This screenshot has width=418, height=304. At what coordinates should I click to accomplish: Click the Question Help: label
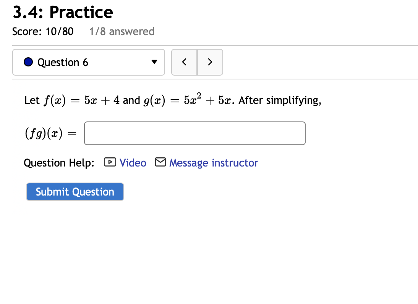click(x=59, y=163)
